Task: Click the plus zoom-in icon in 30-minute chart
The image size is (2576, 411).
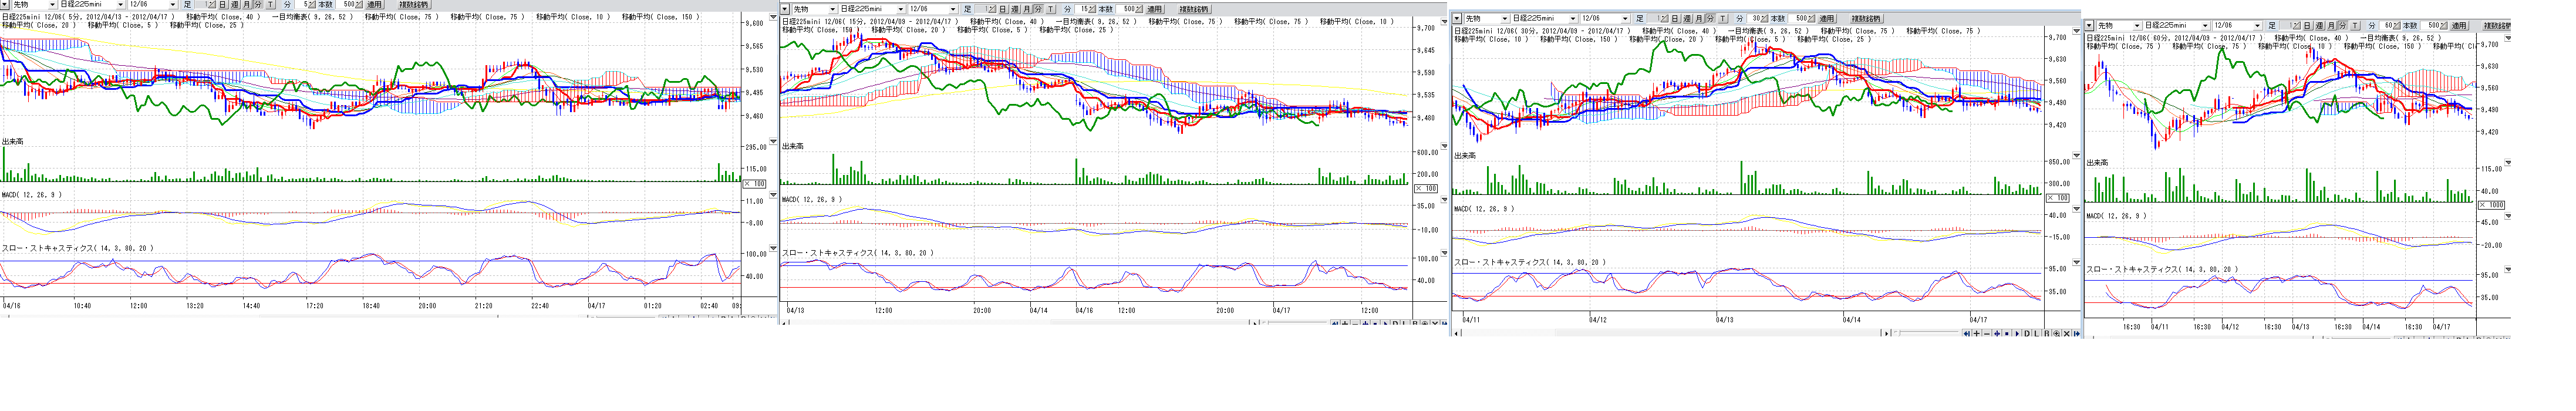Action: point(1976,334)
